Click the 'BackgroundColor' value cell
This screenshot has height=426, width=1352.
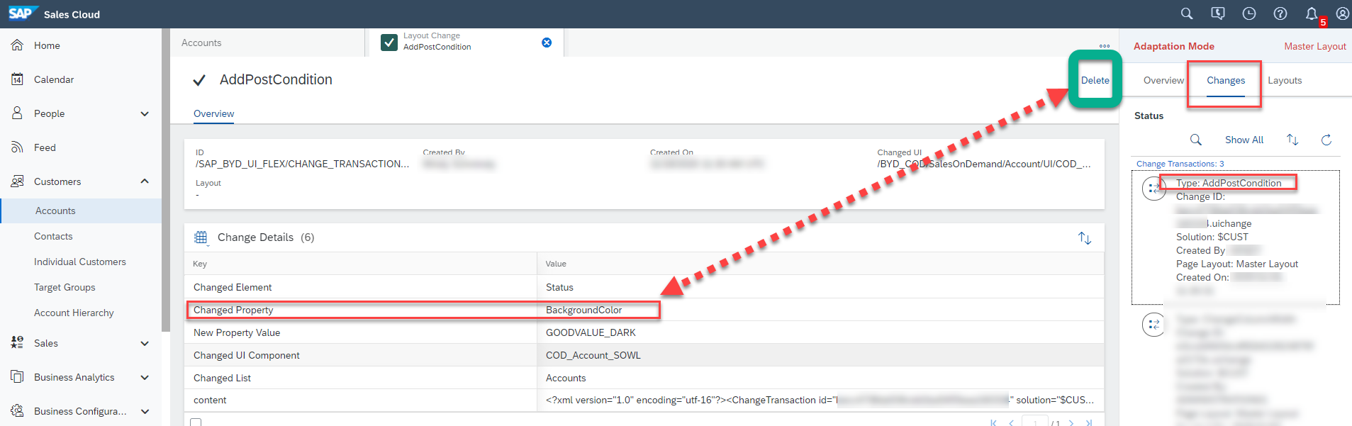click(x=820, y=310)
